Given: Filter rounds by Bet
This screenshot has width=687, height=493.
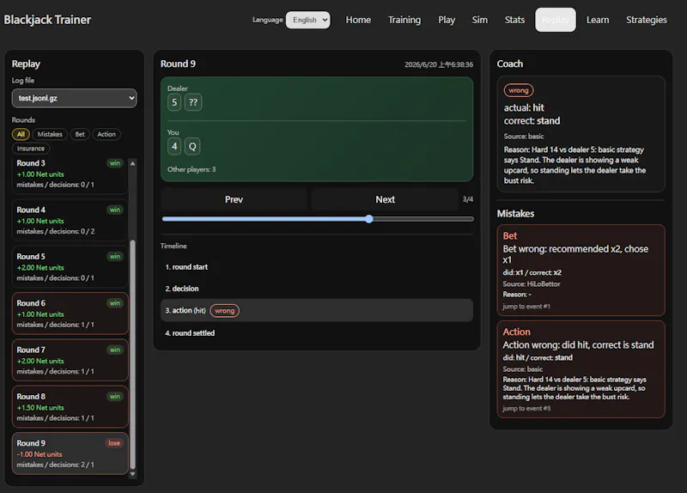Looking at the screenshot, I should point(80,134).
